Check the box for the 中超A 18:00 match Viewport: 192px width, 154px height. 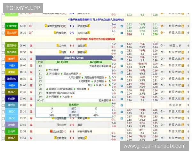click(3, 66)
